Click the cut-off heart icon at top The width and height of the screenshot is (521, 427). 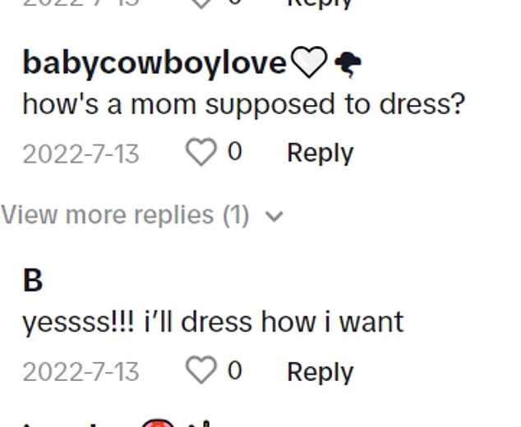coord(201,3)
